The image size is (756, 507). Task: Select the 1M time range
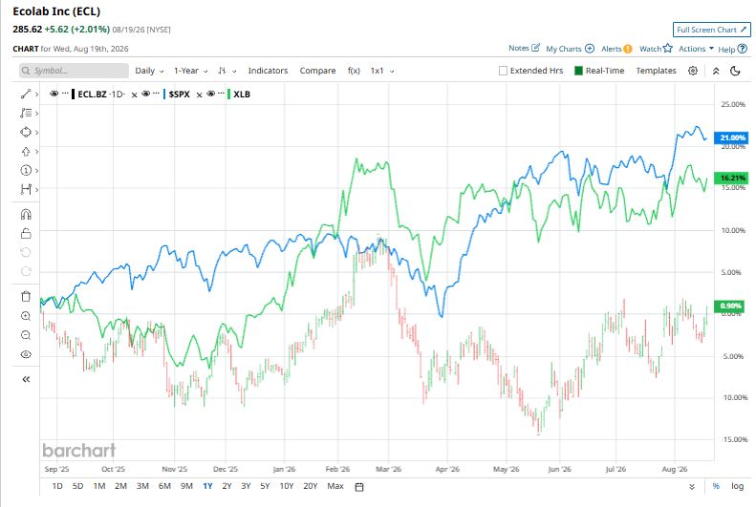[99, 486]
